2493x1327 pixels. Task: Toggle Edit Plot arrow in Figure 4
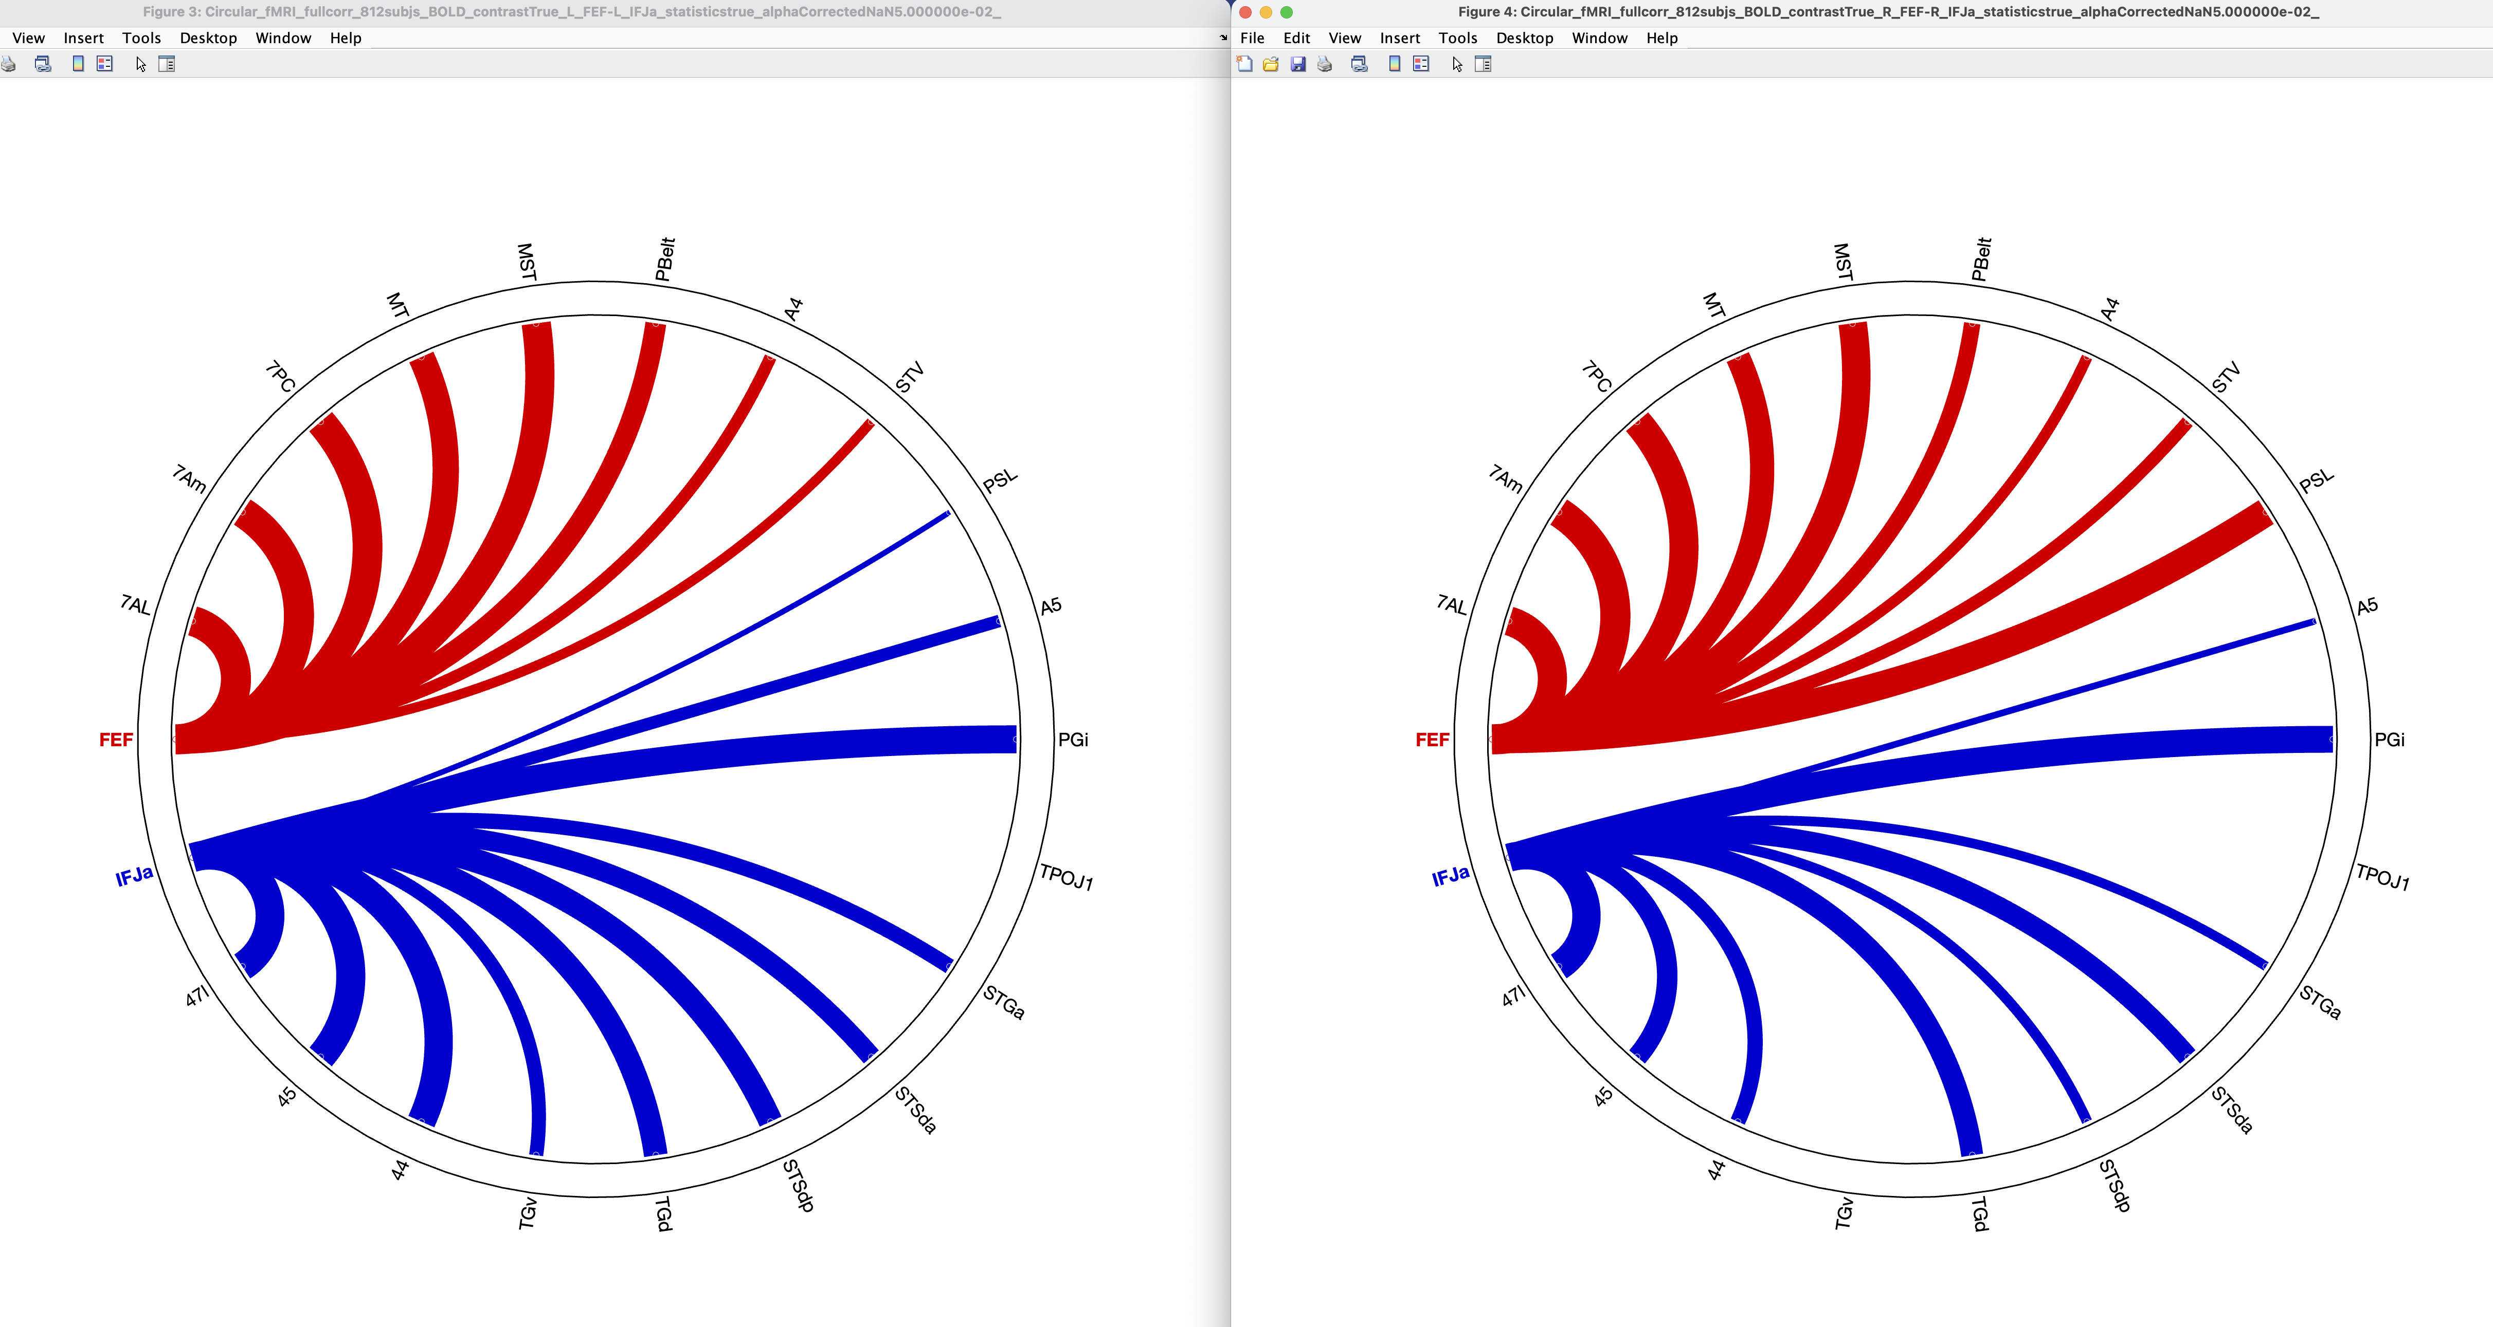coord(1456,64)
